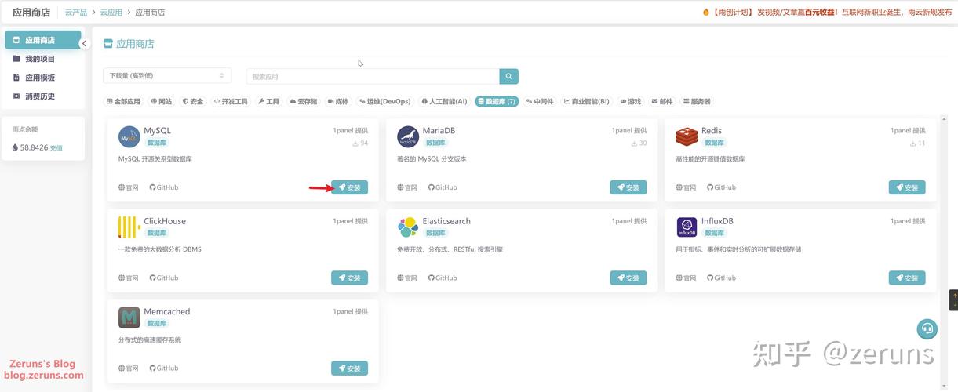Go to 云应用 breadcrumb
958x392 pixels.
pyautogui.click(x=111, y=13)
